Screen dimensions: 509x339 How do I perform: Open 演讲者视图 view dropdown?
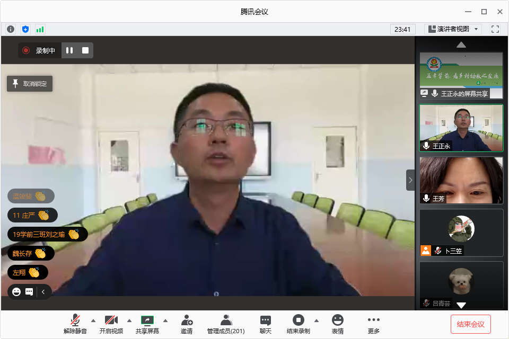click(x=453, y=29)
